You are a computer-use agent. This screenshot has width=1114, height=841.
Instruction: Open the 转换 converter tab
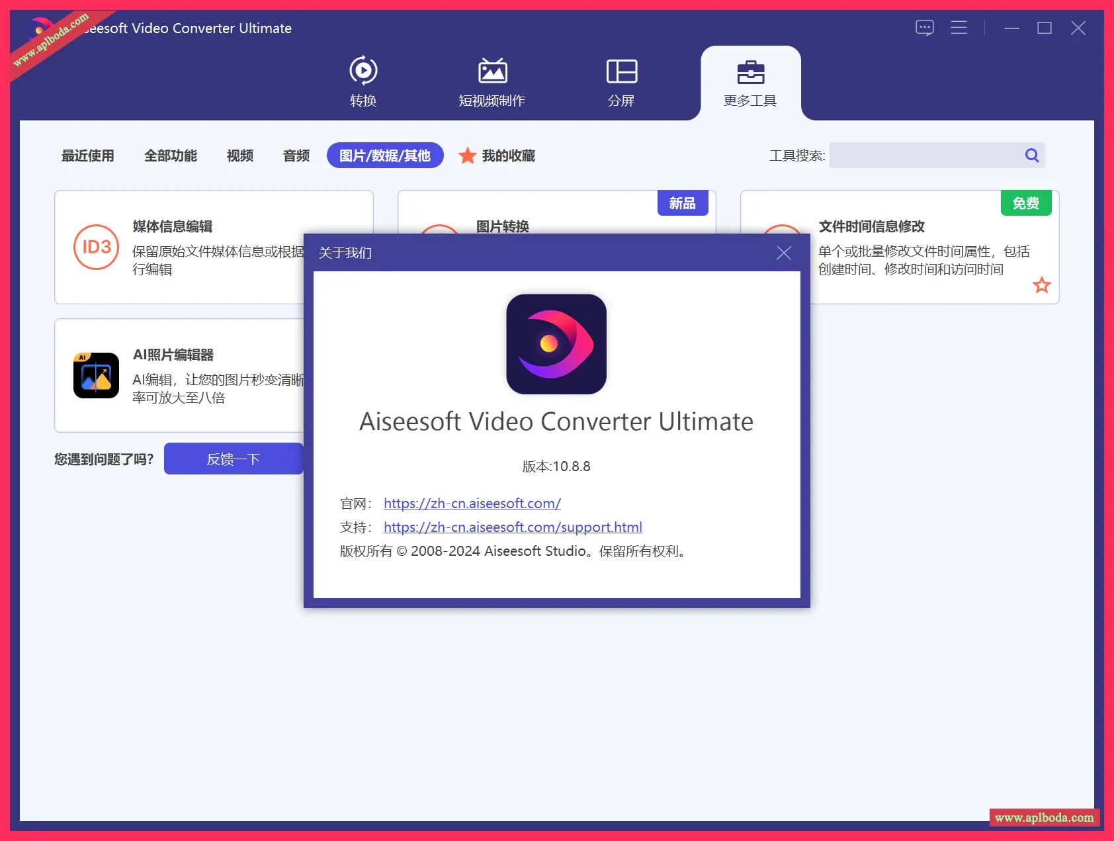(x=363, y=81)
